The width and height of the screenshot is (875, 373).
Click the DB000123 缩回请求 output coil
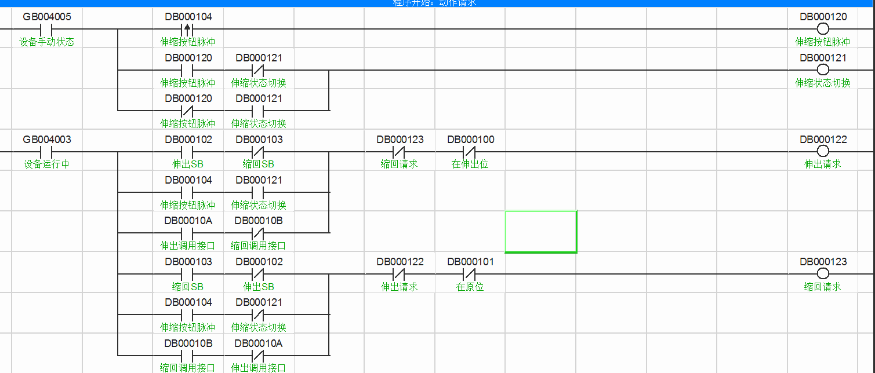822,275
